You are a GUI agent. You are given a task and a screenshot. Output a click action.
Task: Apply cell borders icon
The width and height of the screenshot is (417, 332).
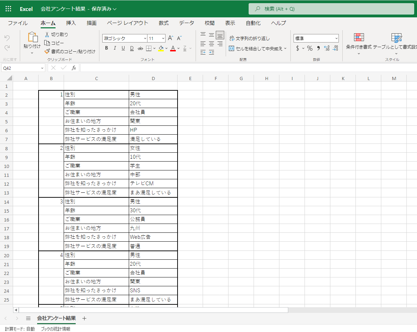pos(149,48)
